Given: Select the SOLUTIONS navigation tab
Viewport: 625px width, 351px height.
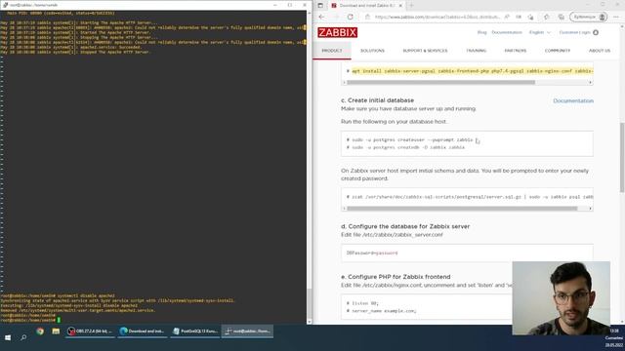Looking at the screenshot, I should coord(372,51).
